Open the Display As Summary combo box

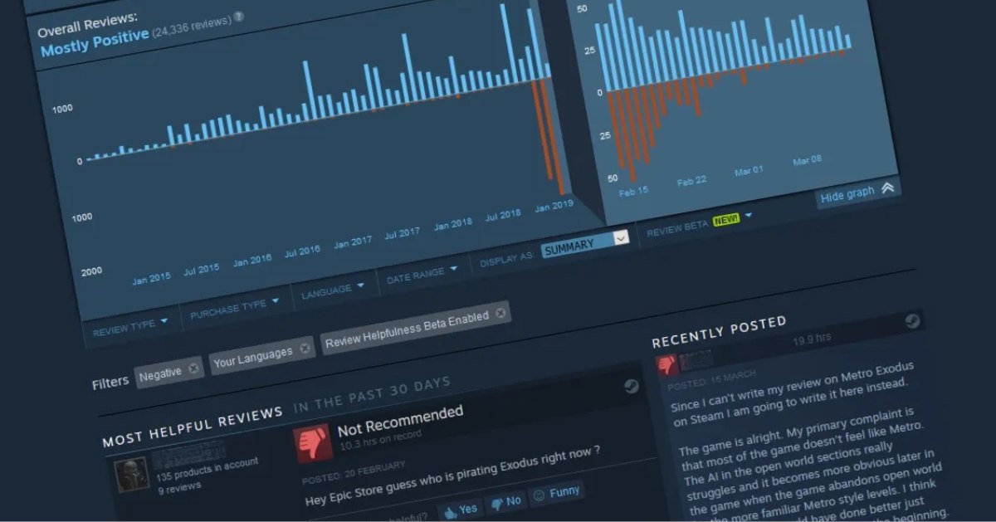[585, 242]
